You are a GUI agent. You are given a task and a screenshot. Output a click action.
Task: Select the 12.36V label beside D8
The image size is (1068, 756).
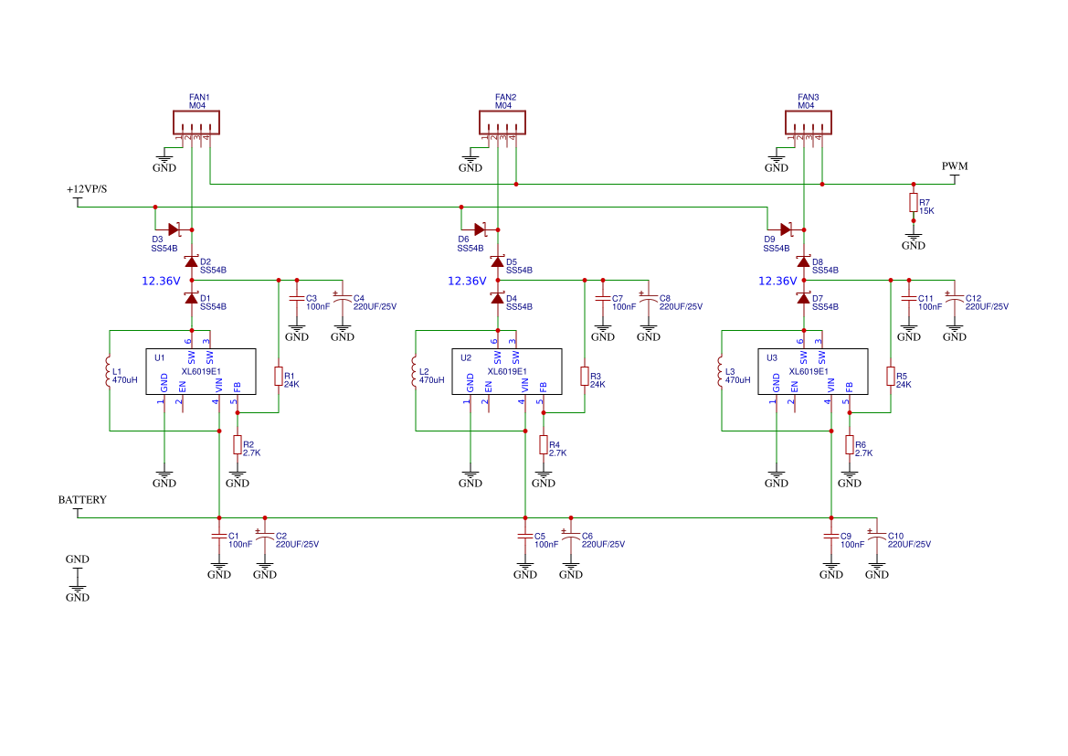click(777, 281)
